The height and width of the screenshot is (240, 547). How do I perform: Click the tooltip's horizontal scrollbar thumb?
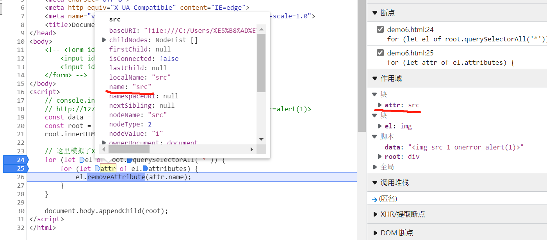(129, 149)
